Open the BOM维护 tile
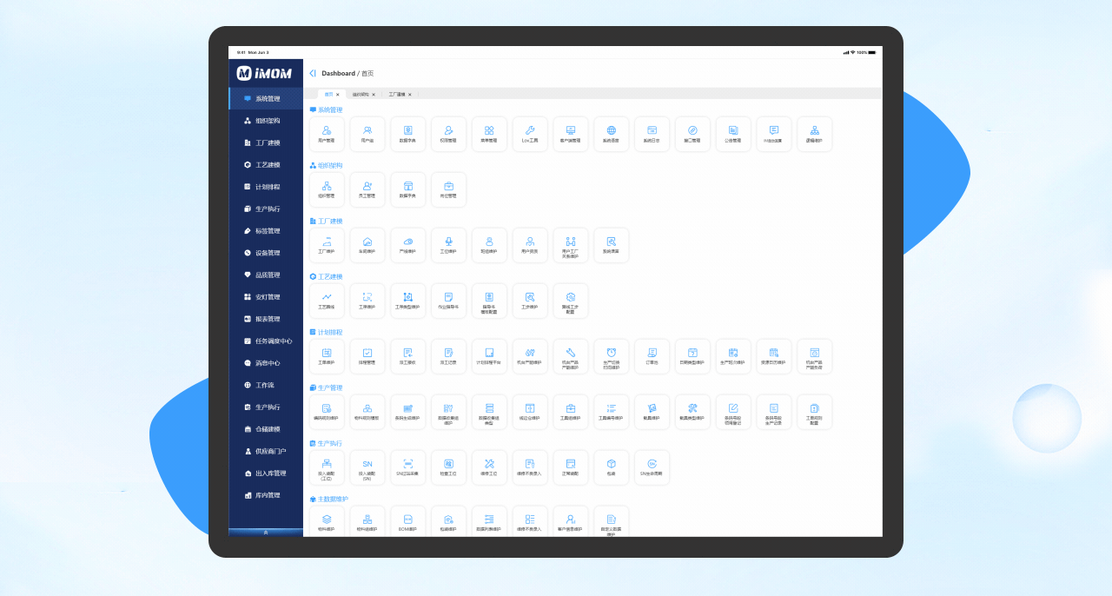1112x596 pixels. coord(408,521)
